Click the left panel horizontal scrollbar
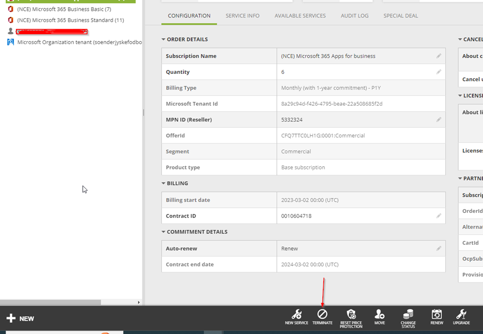The height and width of the screenshot is (334, 483). tap(50, 302)
